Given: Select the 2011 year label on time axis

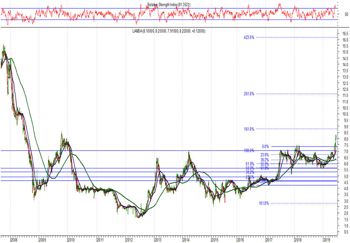Looking at the screenshot, I should [100, 240].
